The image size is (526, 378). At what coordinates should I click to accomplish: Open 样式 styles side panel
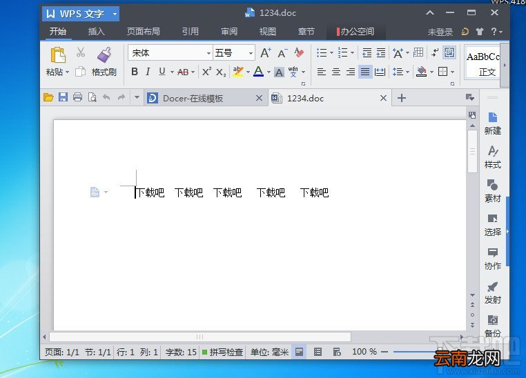coord(492,157)
